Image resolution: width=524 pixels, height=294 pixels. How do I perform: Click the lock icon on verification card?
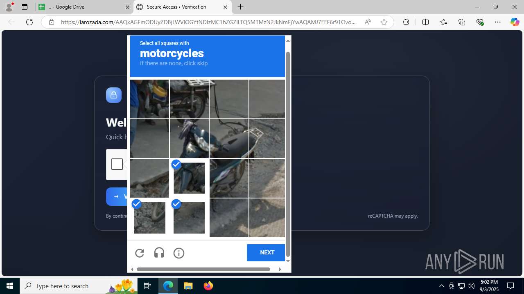point(114,95)
